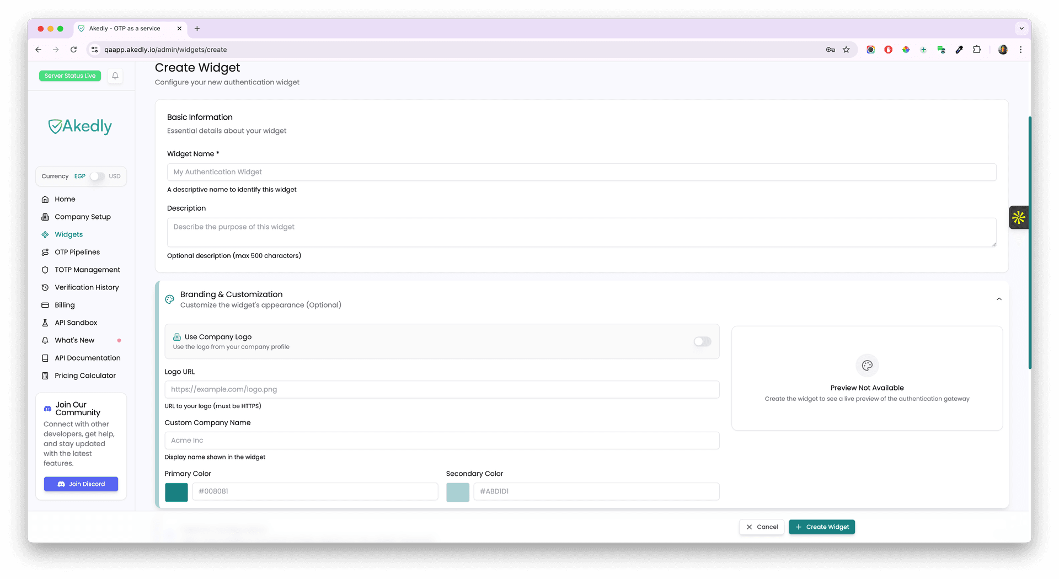
Task: Focus the Widget Name input field
Action: point(581,172)
